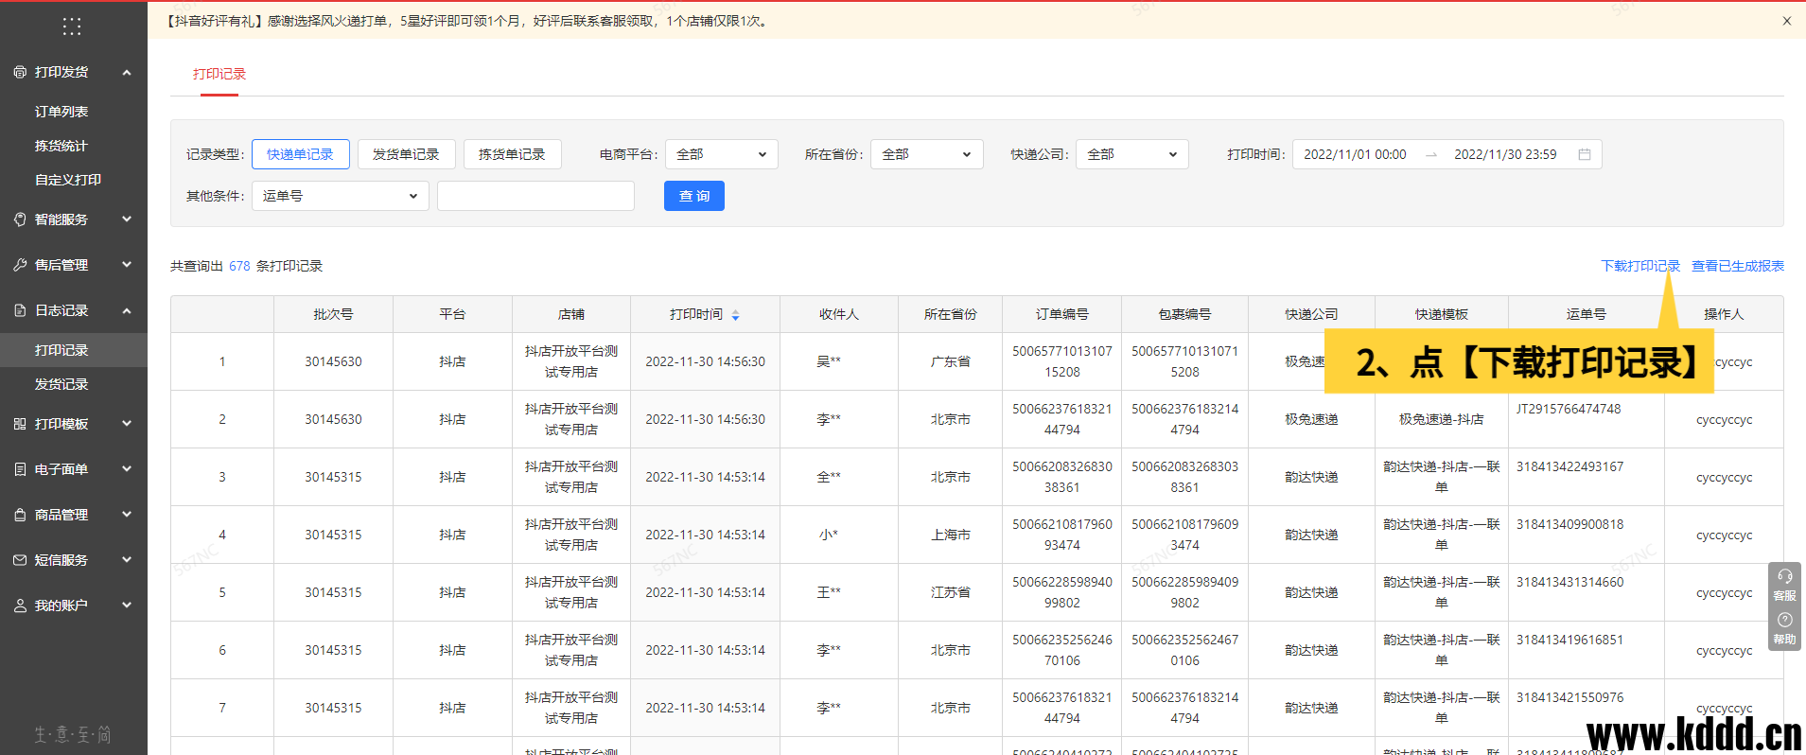Sort by 打印时间 using the sort arrows
Viewport: 1806px width, 755px height.
coord(735,315)
